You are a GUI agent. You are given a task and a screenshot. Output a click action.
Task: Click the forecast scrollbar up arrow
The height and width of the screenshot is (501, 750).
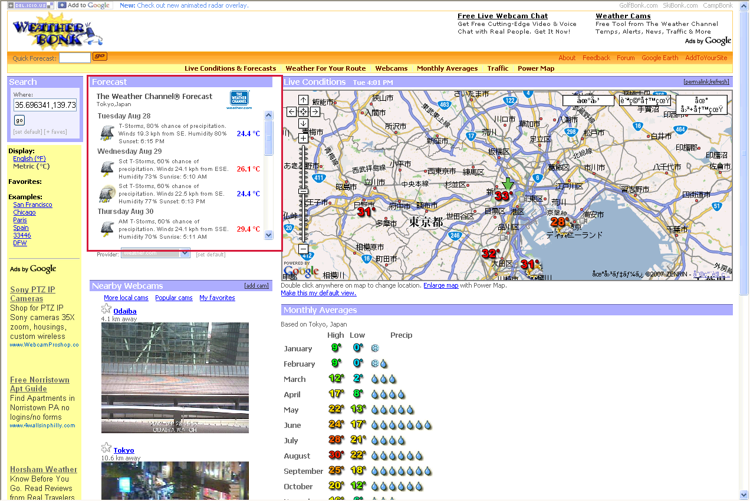tap(269, 116)
